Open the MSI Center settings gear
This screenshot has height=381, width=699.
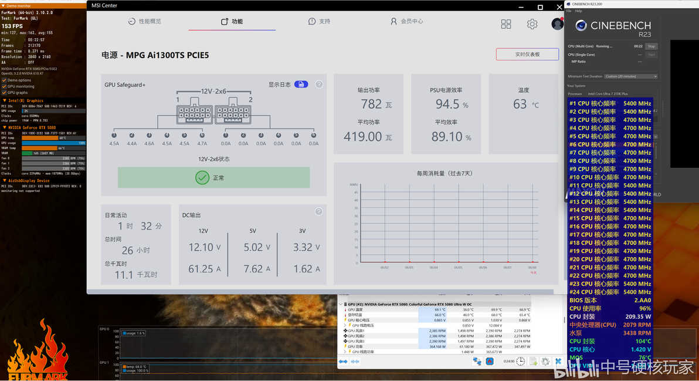coord(532,24)
